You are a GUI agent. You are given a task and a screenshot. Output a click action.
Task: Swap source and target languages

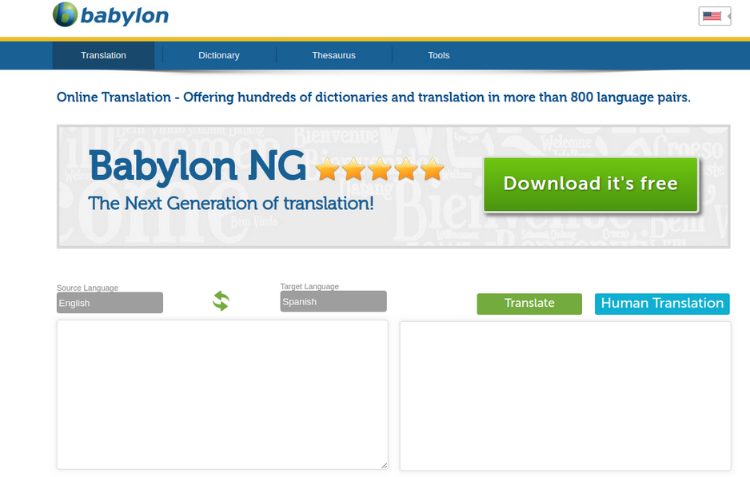tap(221, 301)
